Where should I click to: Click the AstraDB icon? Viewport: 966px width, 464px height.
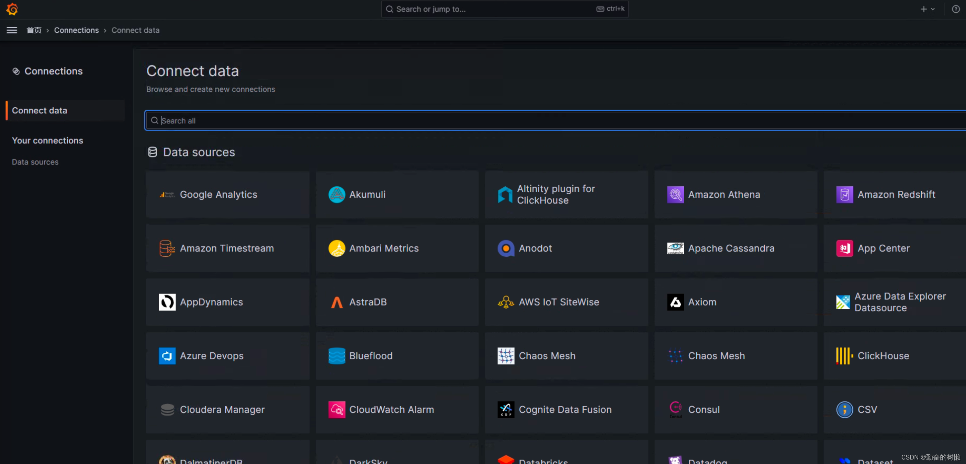point(337,302)
